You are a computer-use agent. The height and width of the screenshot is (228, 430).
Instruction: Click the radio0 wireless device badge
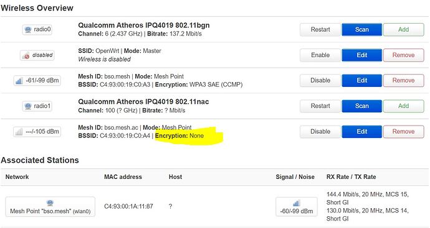[37, 30]
